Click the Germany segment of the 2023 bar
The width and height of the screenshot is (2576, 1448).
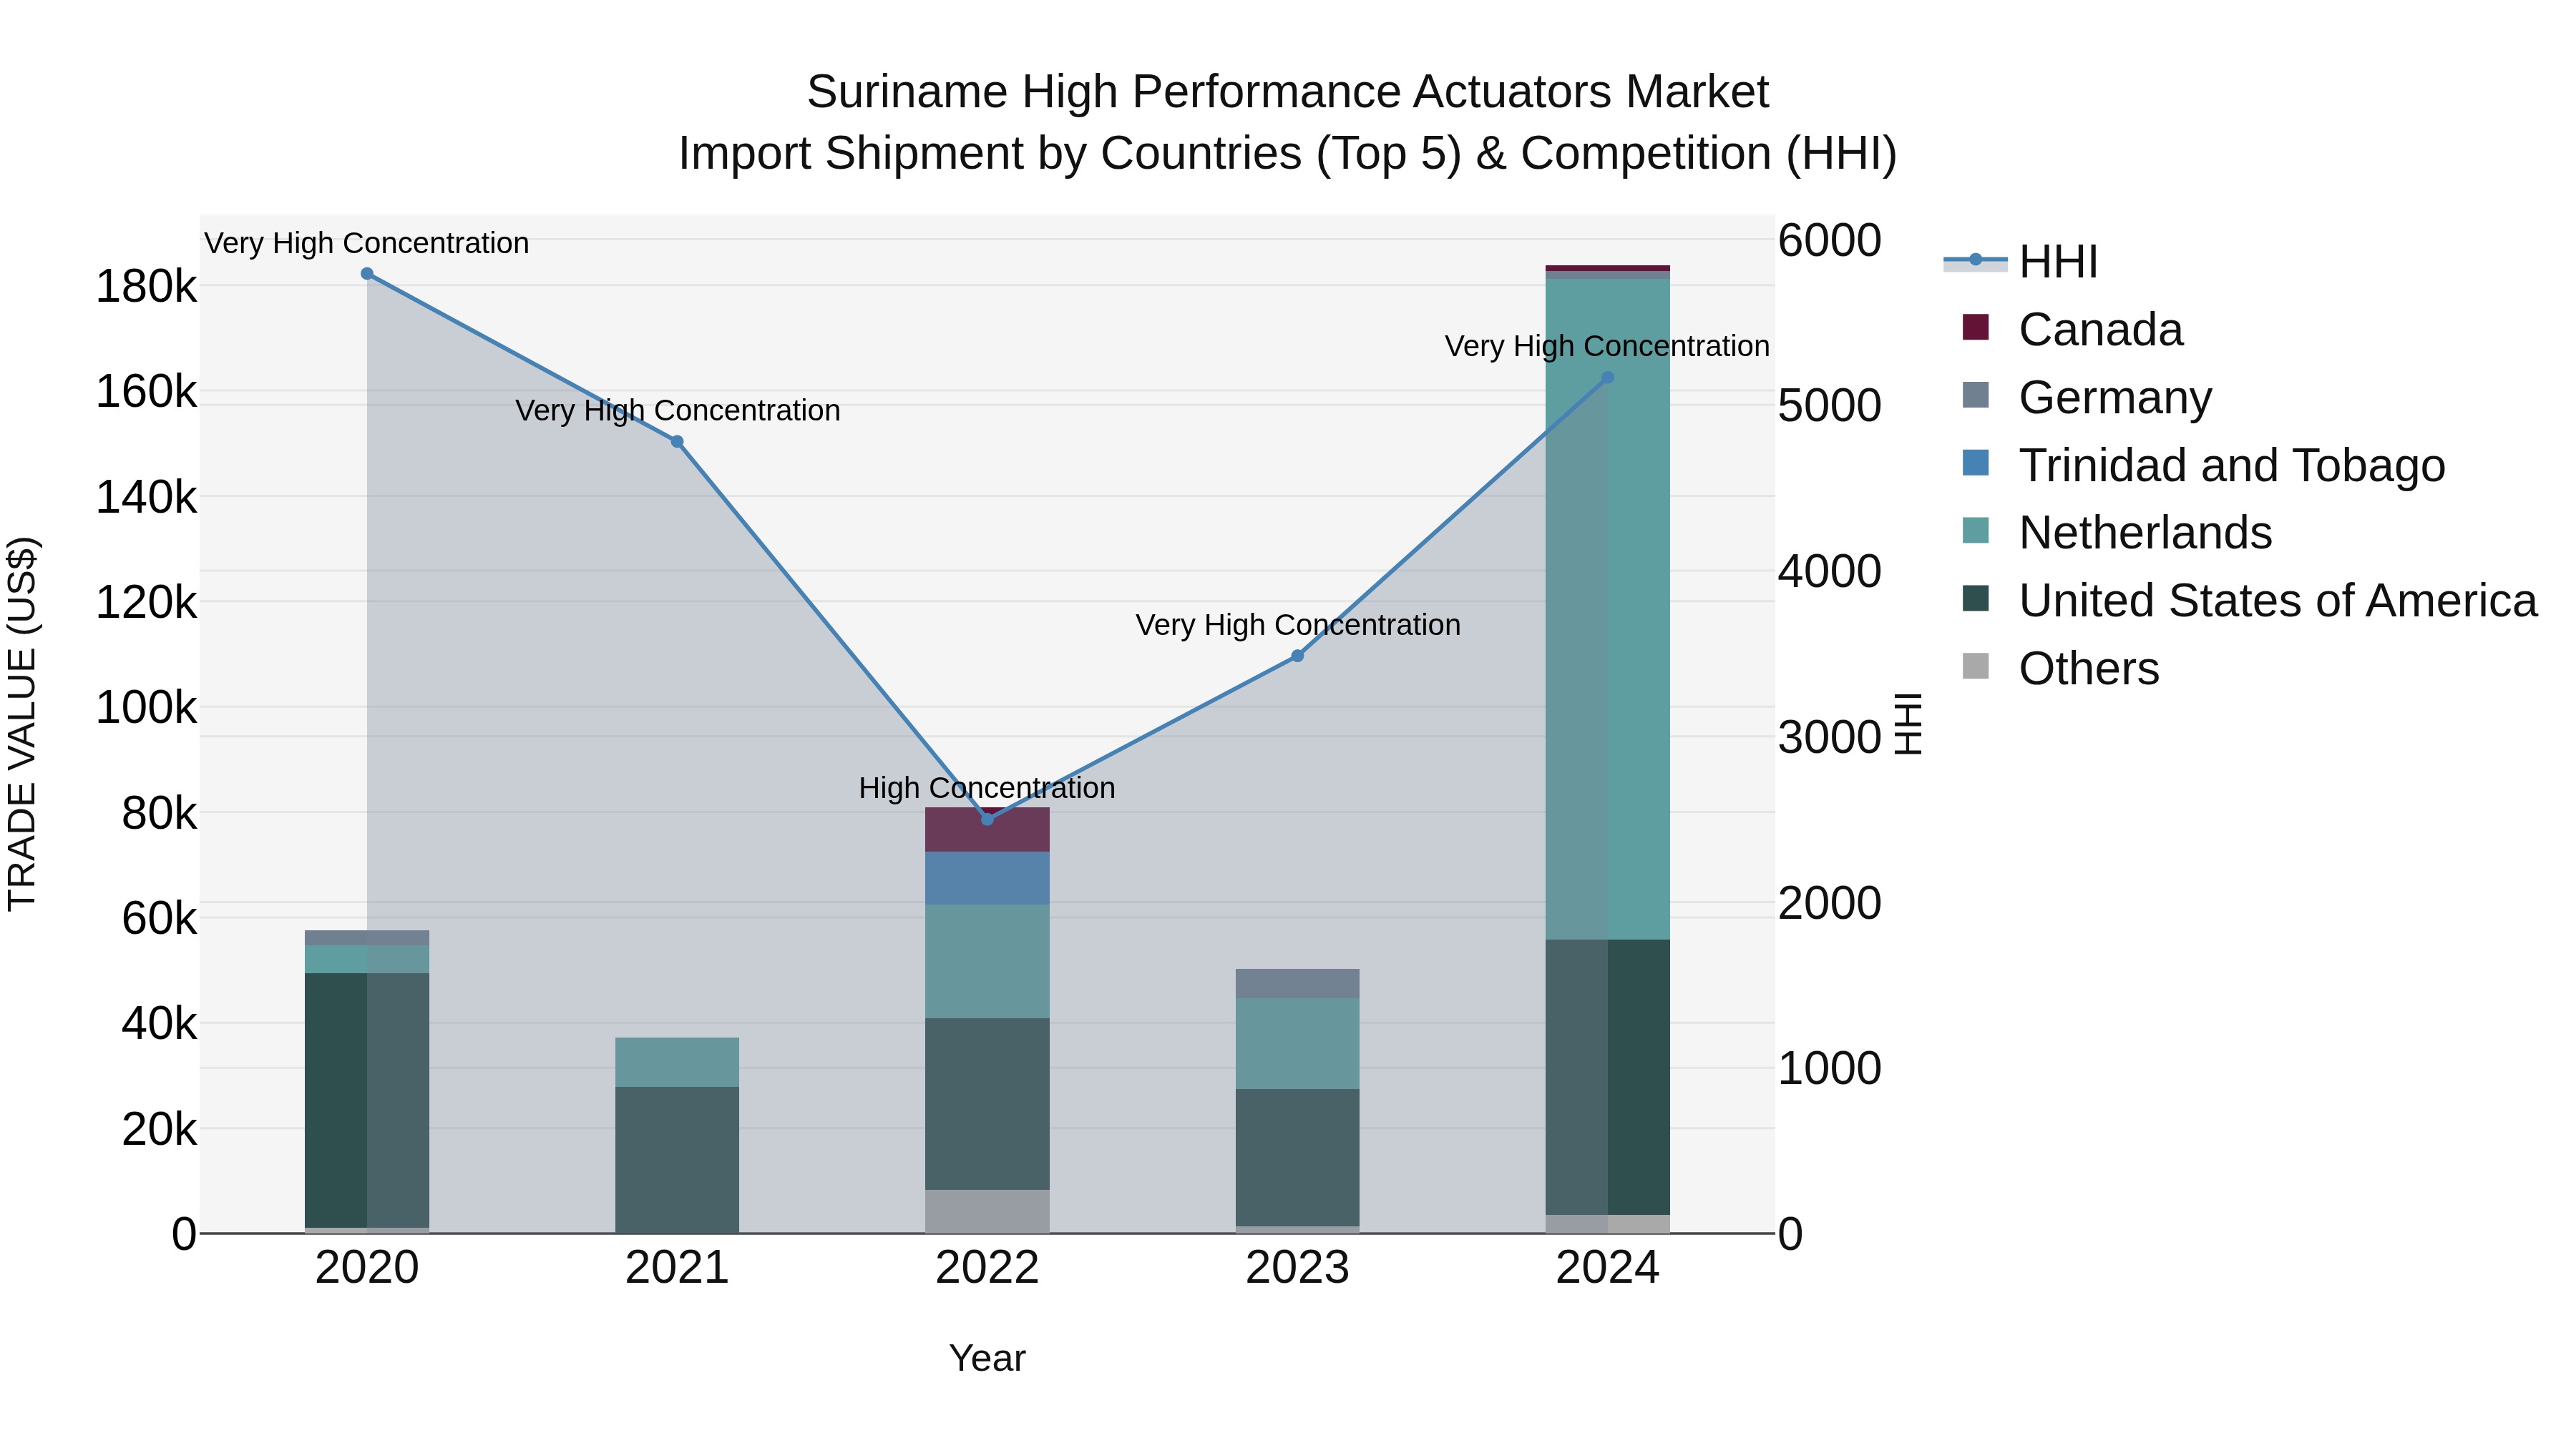point(1298,983)
